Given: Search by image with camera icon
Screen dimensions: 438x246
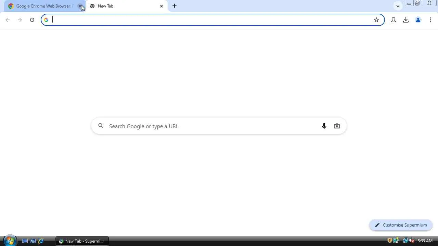Looking at the screenshot, I should (x=337, y=126).
